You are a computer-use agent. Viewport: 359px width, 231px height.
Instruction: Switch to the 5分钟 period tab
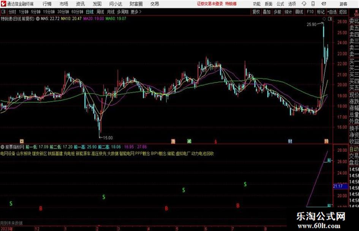click(35, 12)
